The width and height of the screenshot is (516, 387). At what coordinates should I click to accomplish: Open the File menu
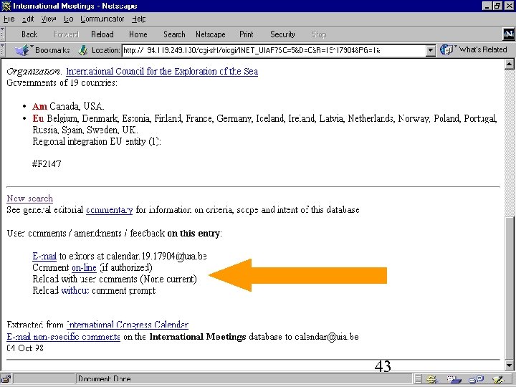click(9, 19)
